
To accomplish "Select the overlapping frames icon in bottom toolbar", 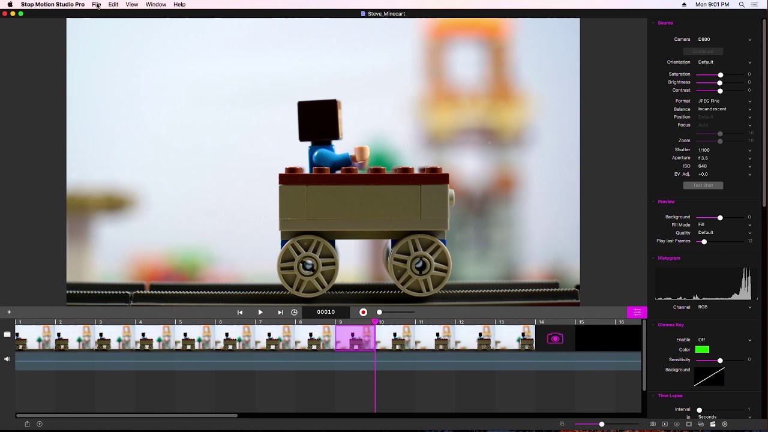I will tap(701, 424).
